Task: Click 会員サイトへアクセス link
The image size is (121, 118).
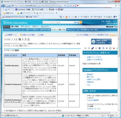Action: [x=94, y=57]
